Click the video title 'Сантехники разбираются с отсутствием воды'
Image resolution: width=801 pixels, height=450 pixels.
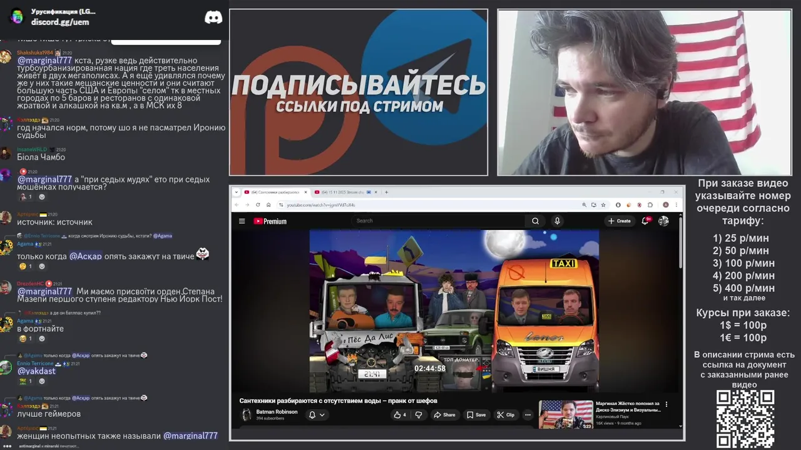[338, 401]
